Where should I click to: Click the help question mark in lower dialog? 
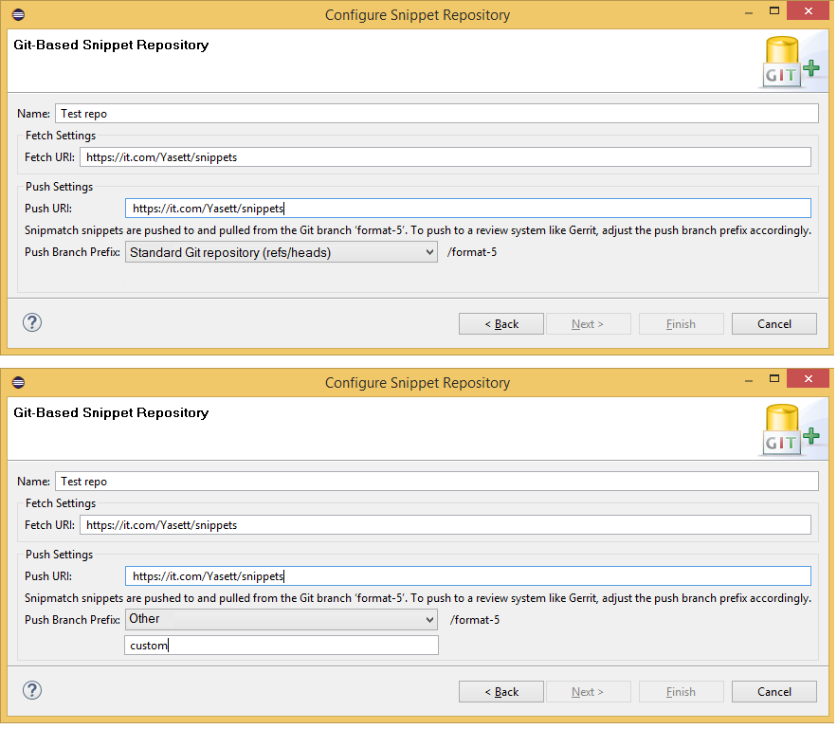pos(32,691)
